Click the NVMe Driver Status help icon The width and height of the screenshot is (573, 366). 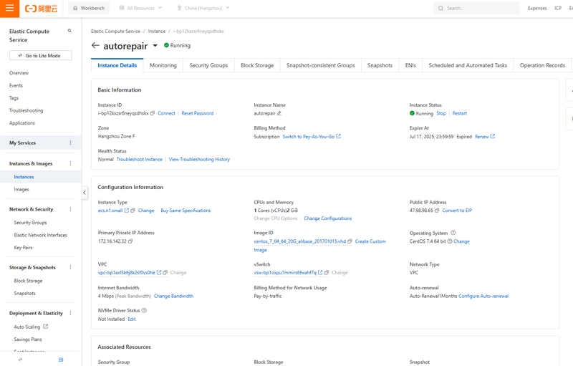pos(144,310)
